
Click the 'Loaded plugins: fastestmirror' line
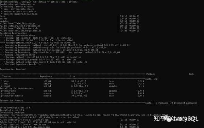18,4
